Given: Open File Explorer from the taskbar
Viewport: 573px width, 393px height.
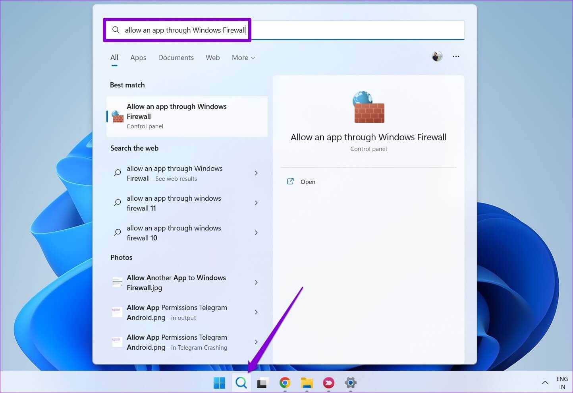Looking at the screenshot, I should (x=307, y=383).
